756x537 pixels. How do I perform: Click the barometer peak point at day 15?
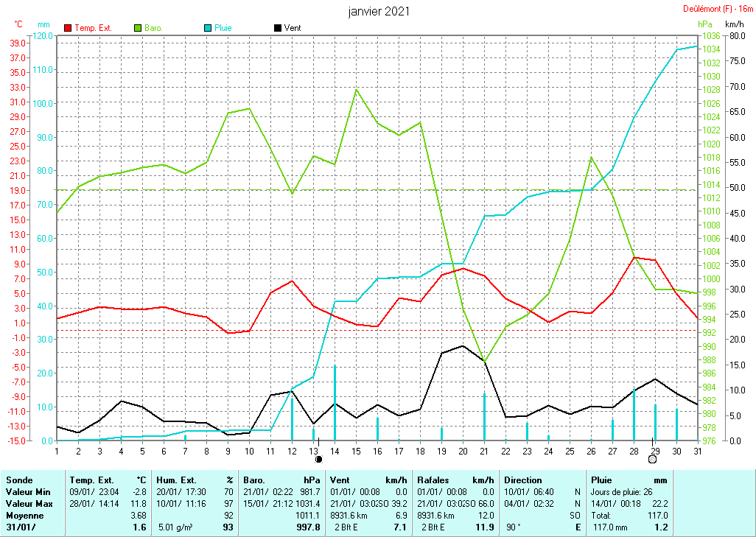[x=357, y=90]
